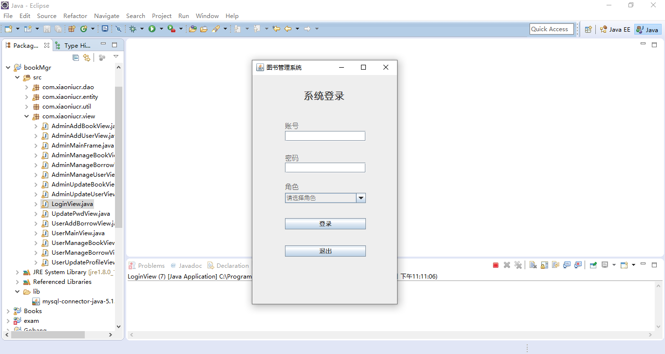This screenshot has width=665, height=354.
Task: Click the 退出 exit button
Action: (325, 251)
